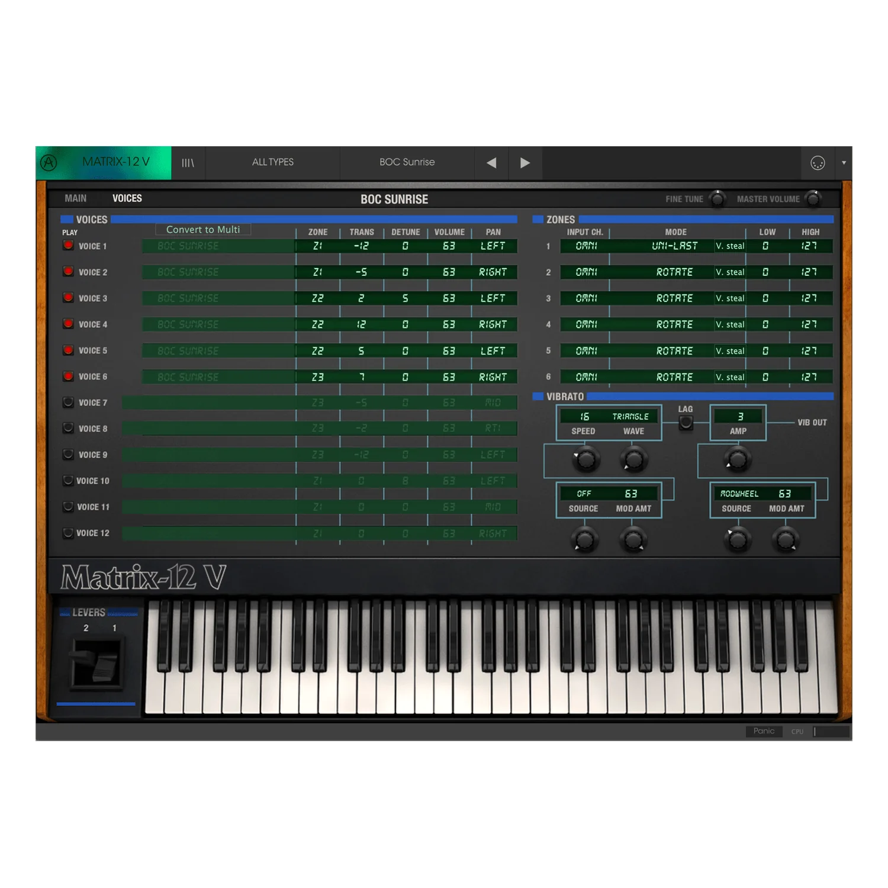Open zone 1 input channel OMNI
The image size is (888, 888).
(586, 246)
